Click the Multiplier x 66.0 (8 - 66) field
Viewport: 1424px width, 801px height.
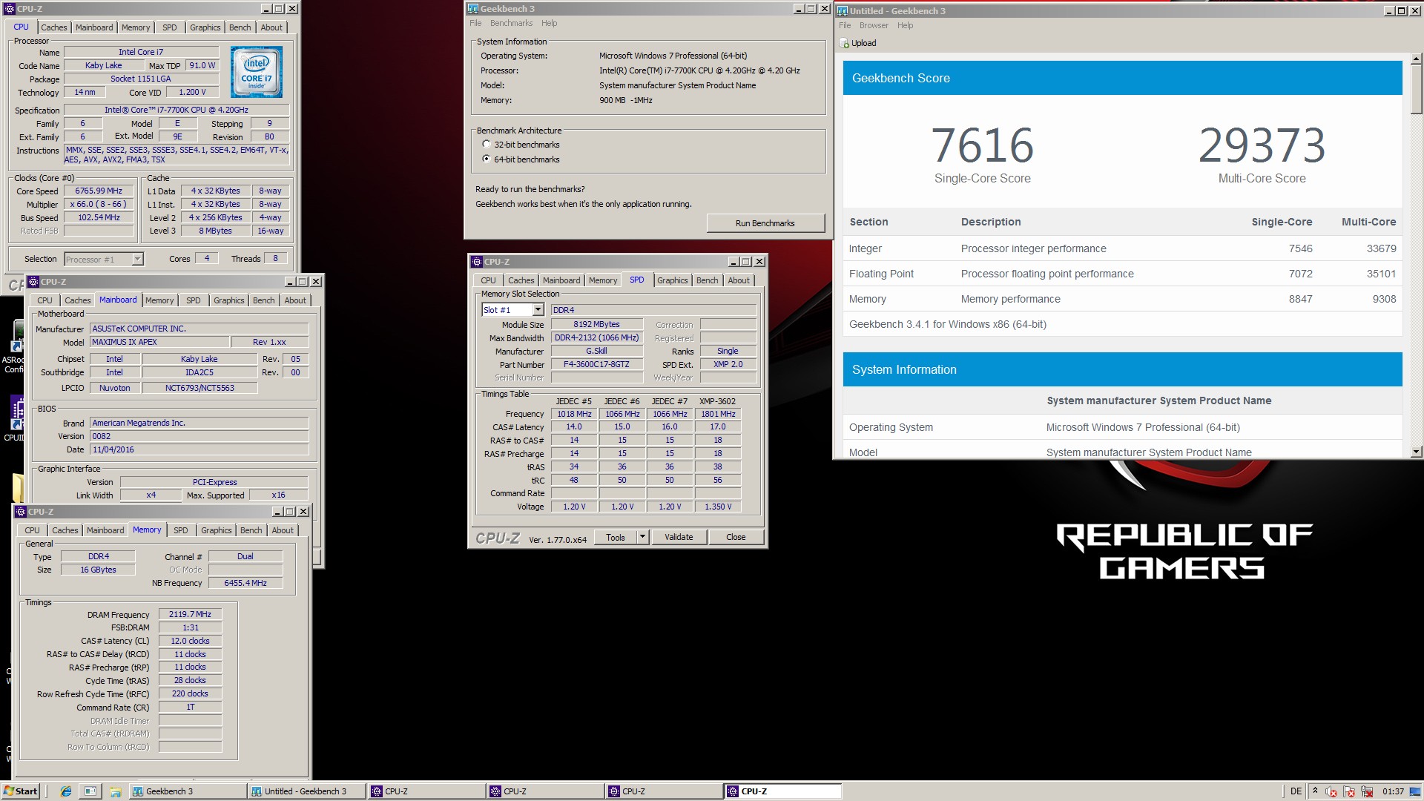[x=99, y=204]
